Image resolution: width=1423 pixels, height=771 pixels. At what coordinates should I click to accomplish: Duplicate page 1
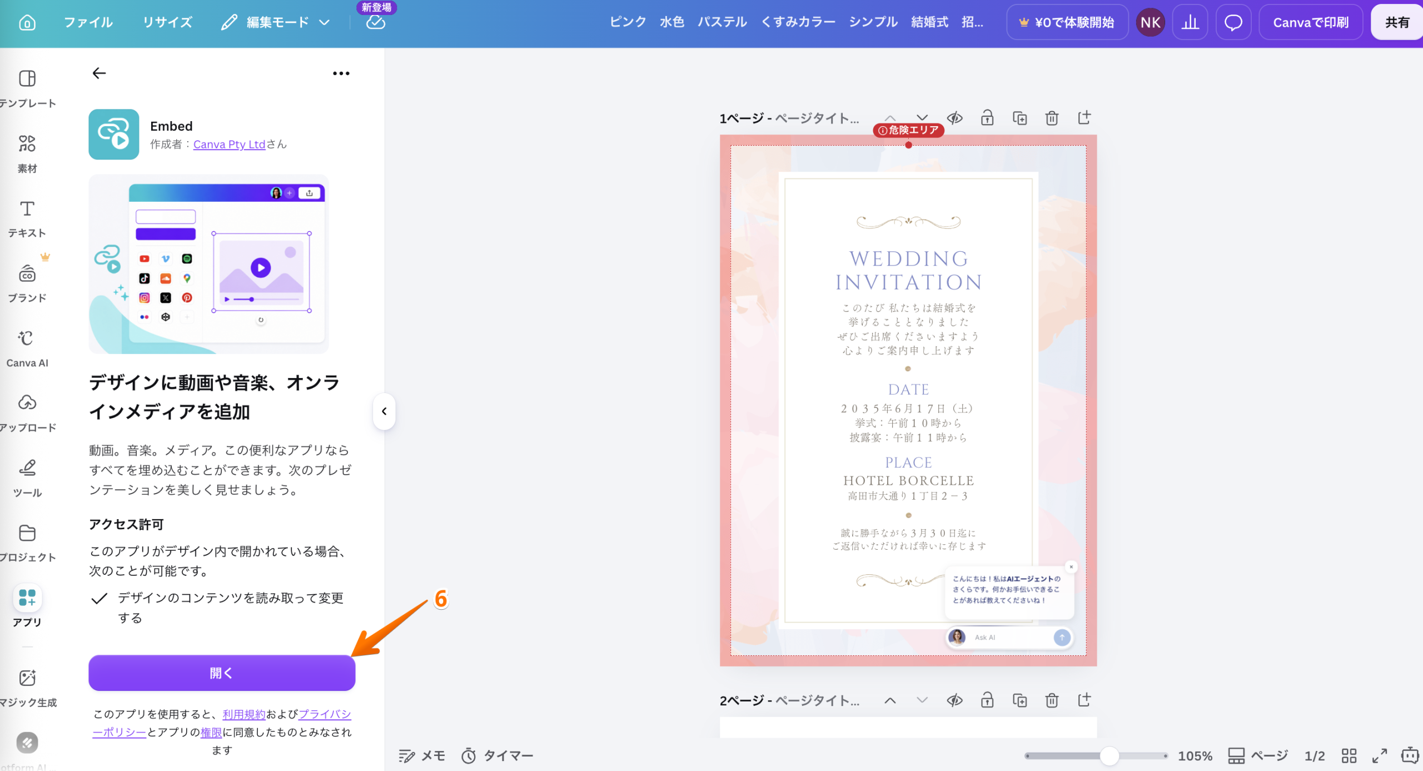(x=1019, y=117)
